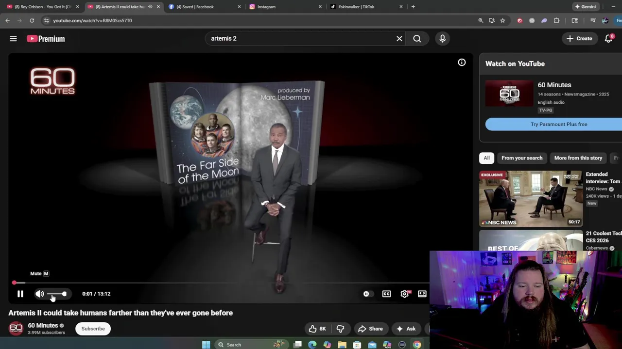Close the Instagram tab
The width and height of the screenshot is (622, 349).
(x=320, y=7)
